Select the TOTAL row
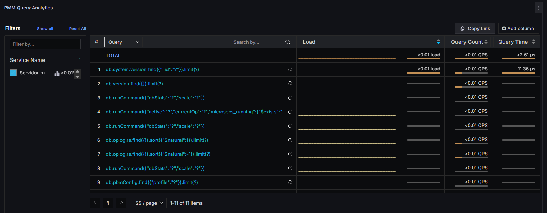Screen dimensions: 547x213 point(113,55)
